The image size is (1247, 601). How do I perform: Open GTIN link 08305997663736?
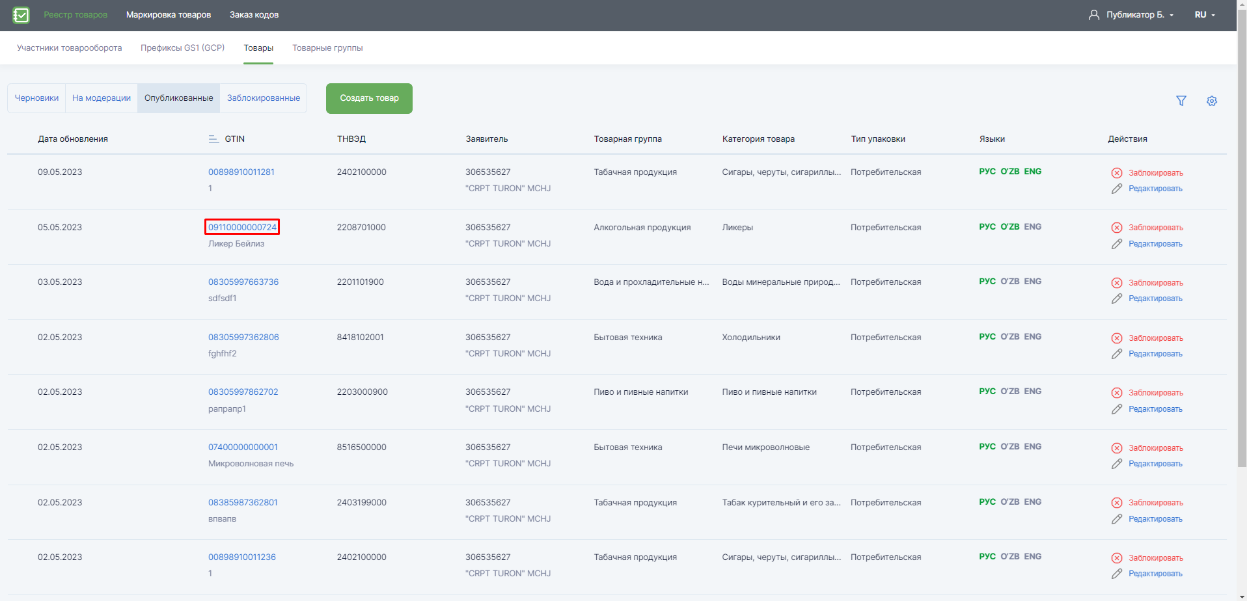coord(243,282)
